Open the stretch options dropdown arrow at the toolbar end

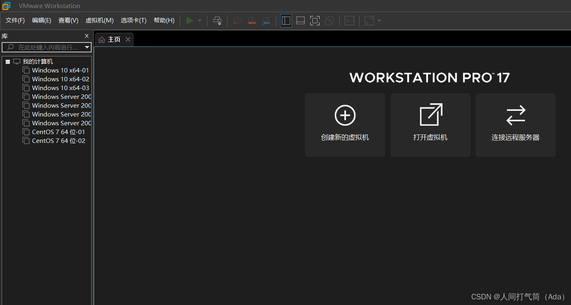tap(379, 21)
